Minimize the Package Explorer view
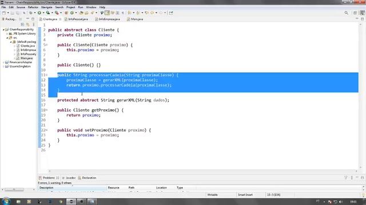This screenshot has height=205, width=366. (x=27, y=19)
